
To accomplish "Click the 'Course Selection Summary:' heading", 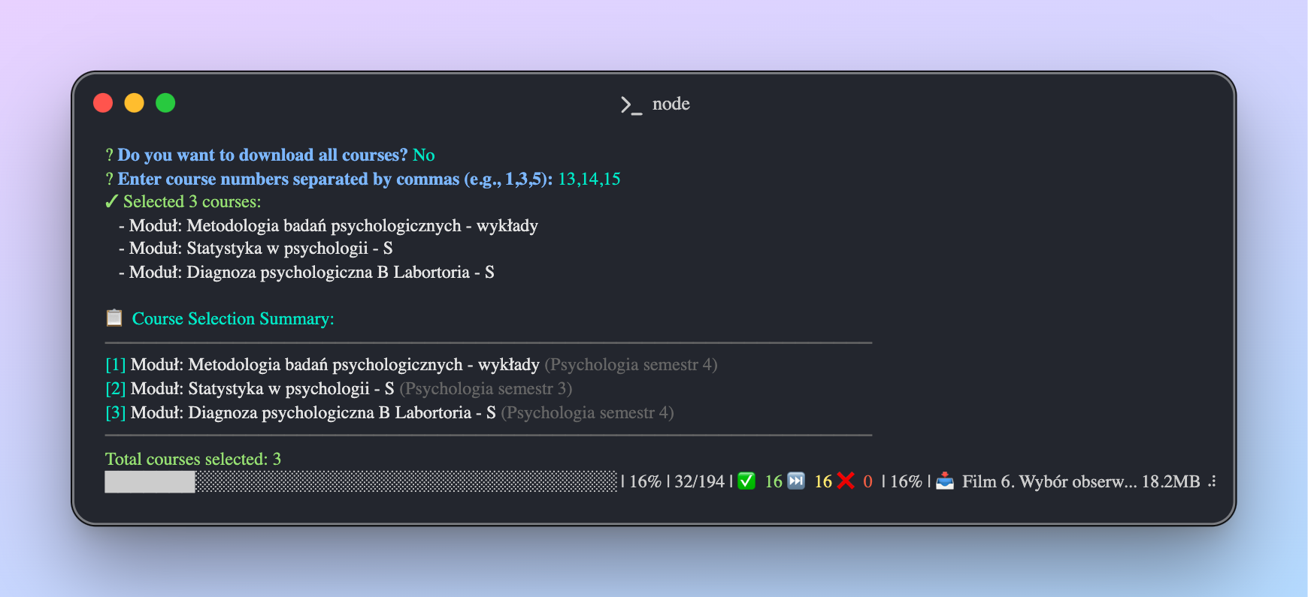I will (x=233, y=318).
